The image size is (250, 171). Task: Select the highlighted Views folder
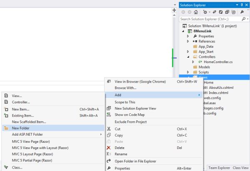(214, 77)
